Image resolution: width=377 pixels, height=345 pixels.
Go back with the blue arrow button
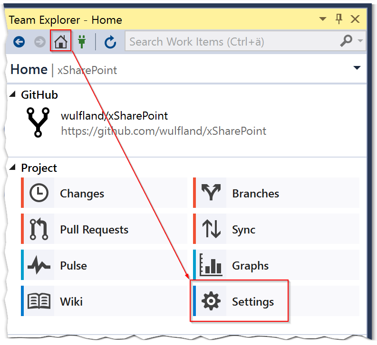[x=19, y=42]
